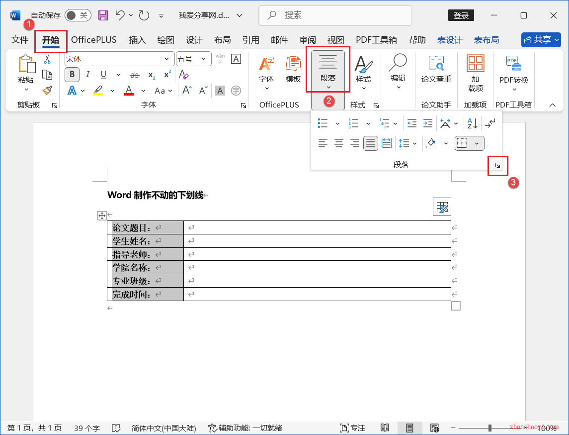This screenshot has width=569, height=435.
Task: Switch to the 布局 Layout tab
Action: 223,40
